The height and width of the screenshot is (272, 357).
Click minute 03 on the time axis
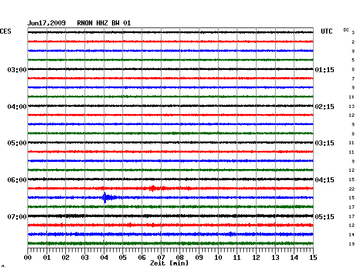(x=85, y=257)
